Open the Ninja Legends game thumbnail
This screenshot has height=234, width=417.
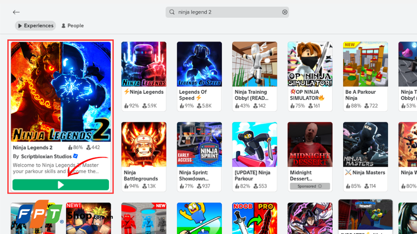(x=144, y=64)
